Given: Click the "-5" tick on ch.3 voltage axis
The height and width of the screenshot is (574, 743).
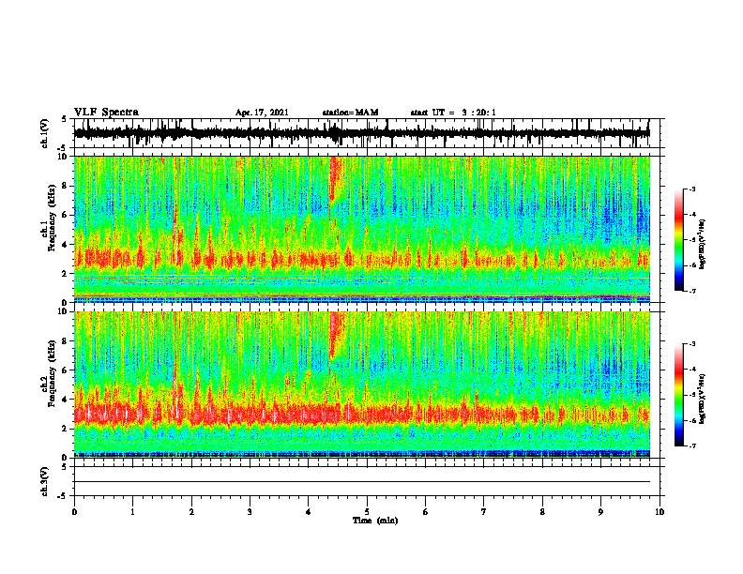Looking at the screenshot, I should 64,496.
